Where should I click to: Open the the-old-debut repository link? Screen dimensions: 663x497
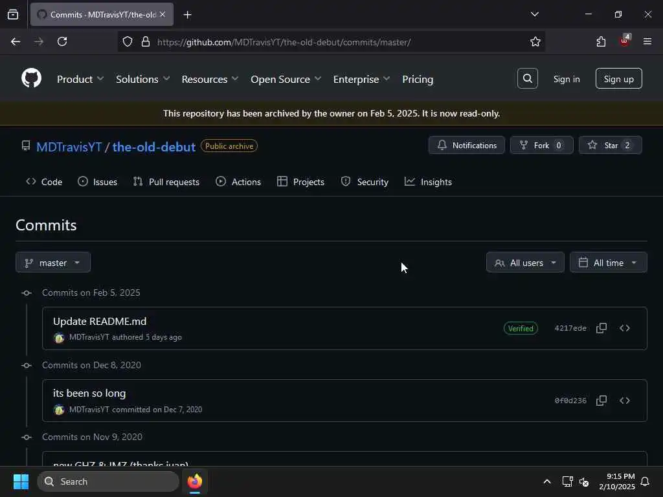[154, 147]
